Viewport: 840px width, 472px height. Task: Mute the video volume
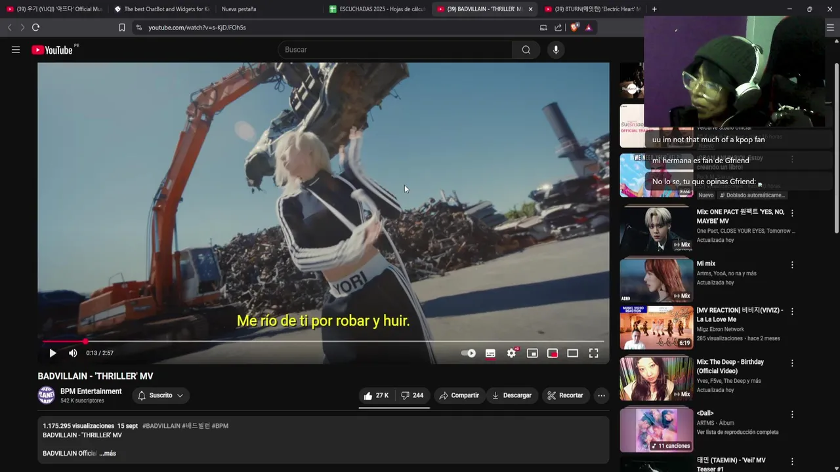click(73, 353)
